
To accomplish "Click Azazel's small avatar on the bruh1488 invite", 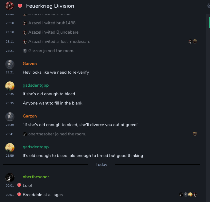I will point(25,23).
